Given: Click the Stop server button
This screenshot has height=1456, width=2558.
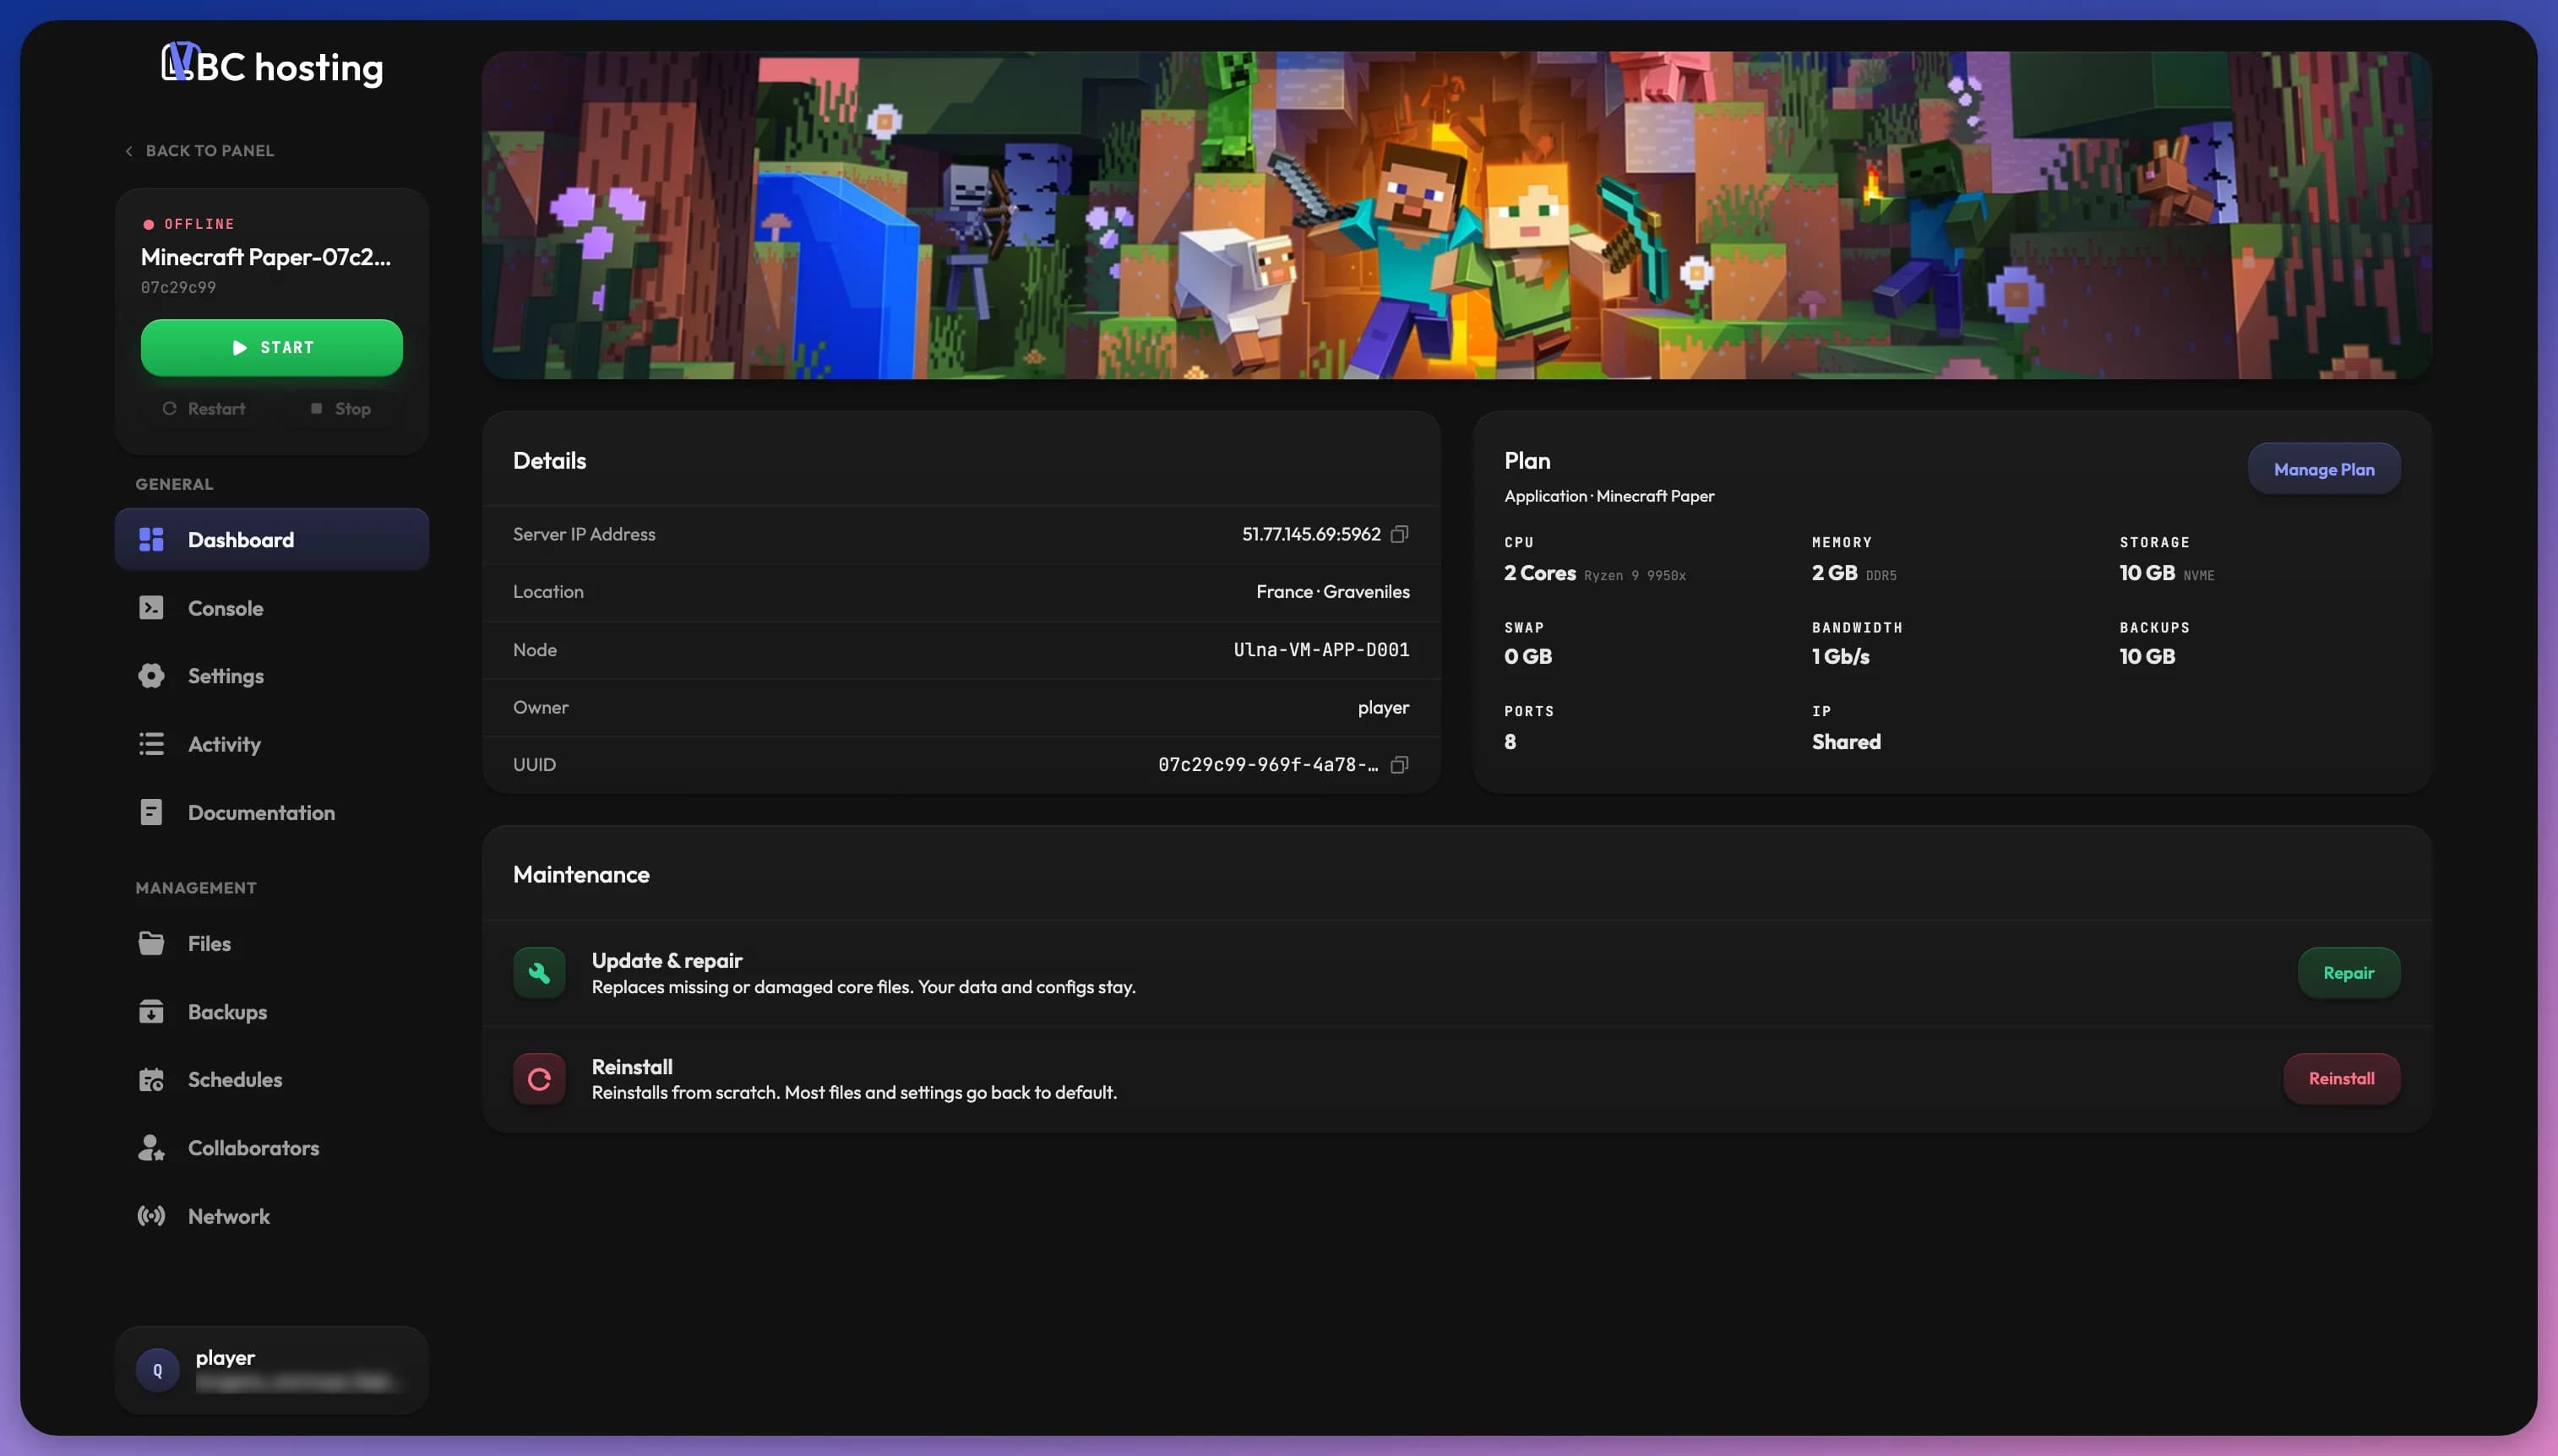Looking at the screenshot, I should point(341,408).
